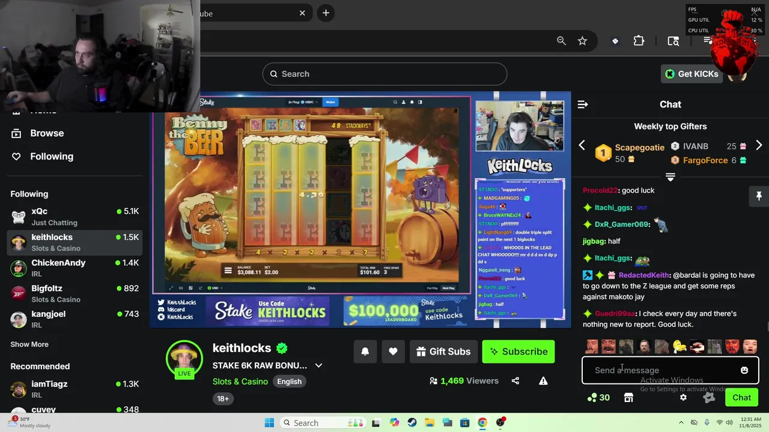Click the yellow emoji quick emote
769x432 pixels.
(x=679, y=346)
